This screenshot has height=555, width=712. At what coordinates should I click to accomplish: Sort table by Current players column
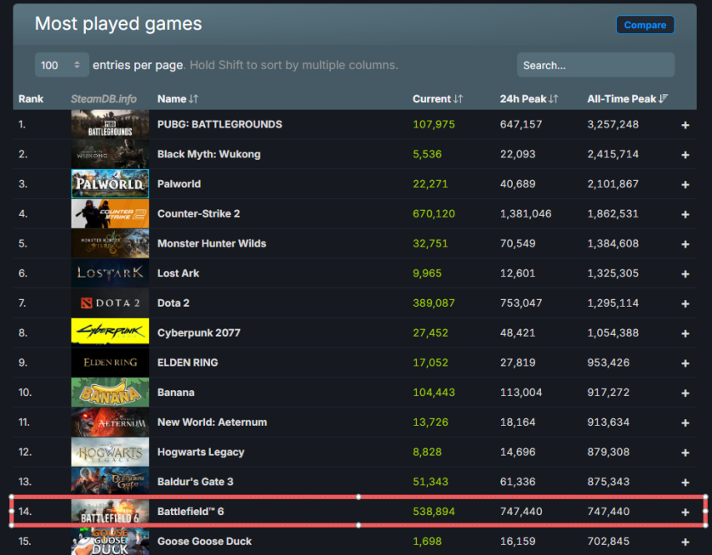(437, 99)
